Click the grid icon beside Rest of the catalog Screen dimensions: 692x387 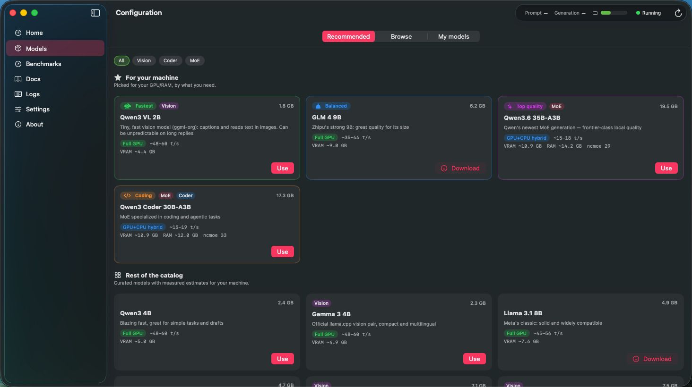pos(118,275)
